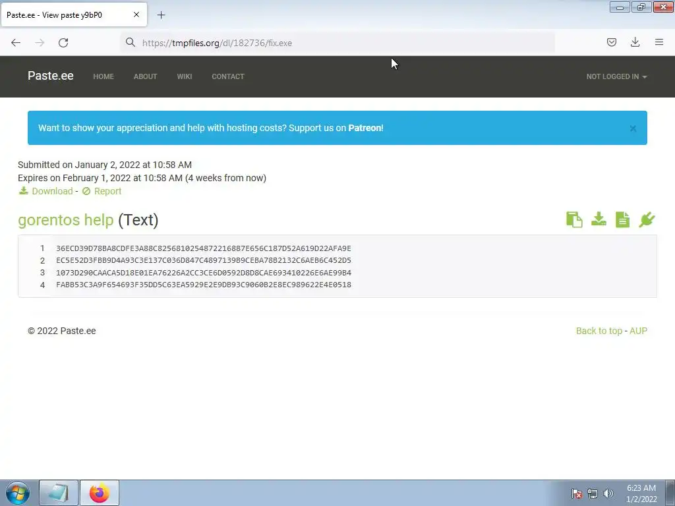The image size is (675, 506).
Task: Click the raw document view icon
Action: point(622,219)
